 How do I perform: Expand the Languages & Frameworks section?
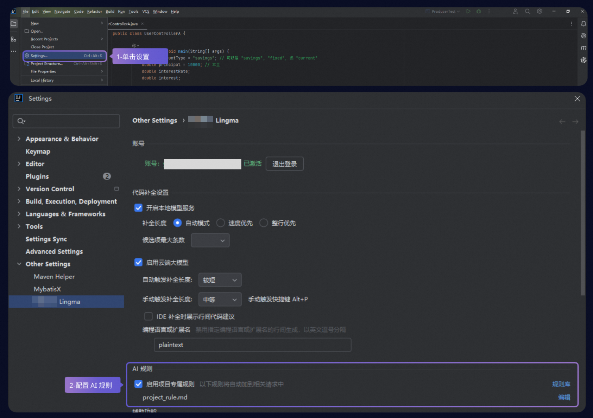(x=19, y=214)
